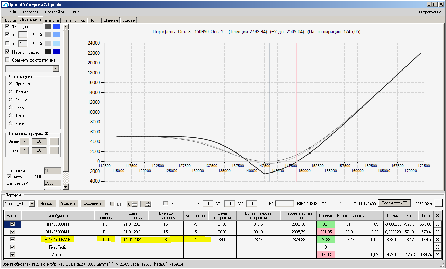Click the X column header icon
The image size is (446, 269).
click(x=437, y=216)
